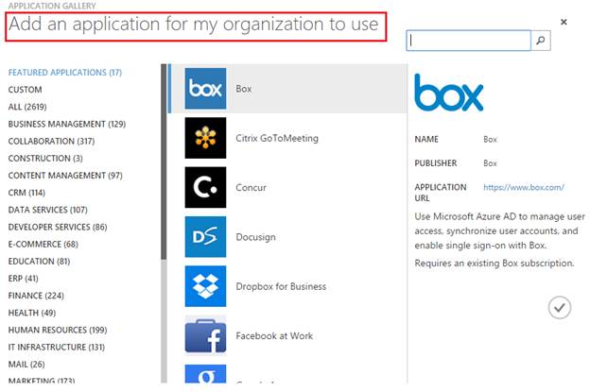This screenshot has width=590, height=392.
Task: Confirm with the checkmark button
Action: (x=560, y=307)
